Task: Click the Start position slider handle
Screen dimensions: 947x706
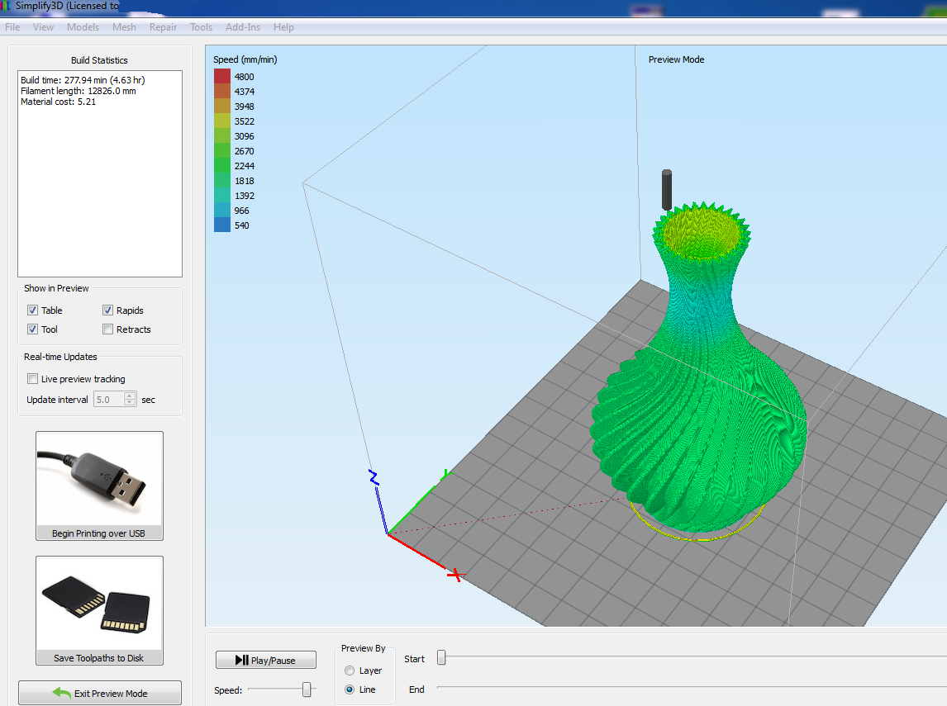Action: (441, 658)
